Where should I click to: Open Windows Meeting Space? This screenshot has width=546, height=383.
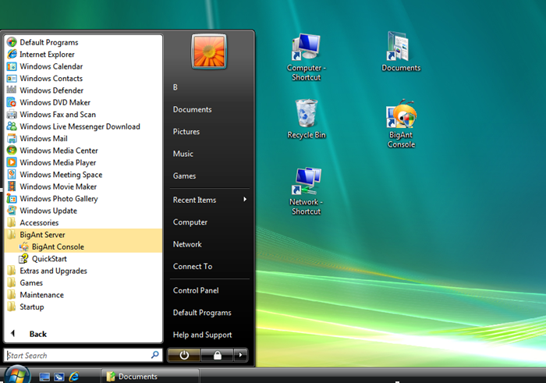click(83, 175)
